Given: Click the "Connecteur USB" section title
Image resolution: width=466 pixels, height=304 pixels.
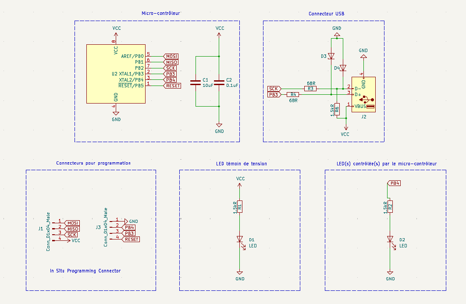Looking at the screenshot, I should point(326,14).
